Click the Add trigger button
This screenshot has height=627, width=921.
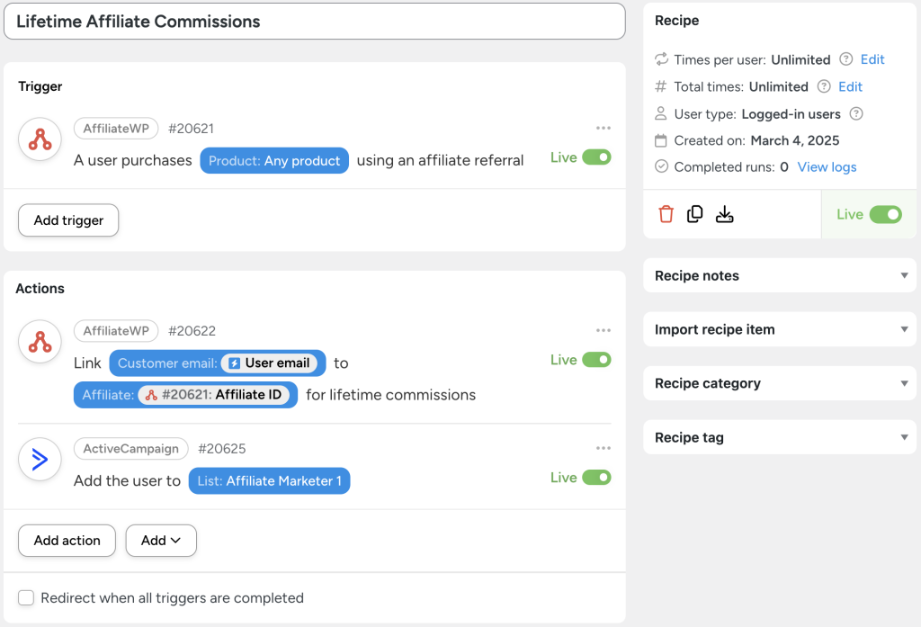click(67, 219)
